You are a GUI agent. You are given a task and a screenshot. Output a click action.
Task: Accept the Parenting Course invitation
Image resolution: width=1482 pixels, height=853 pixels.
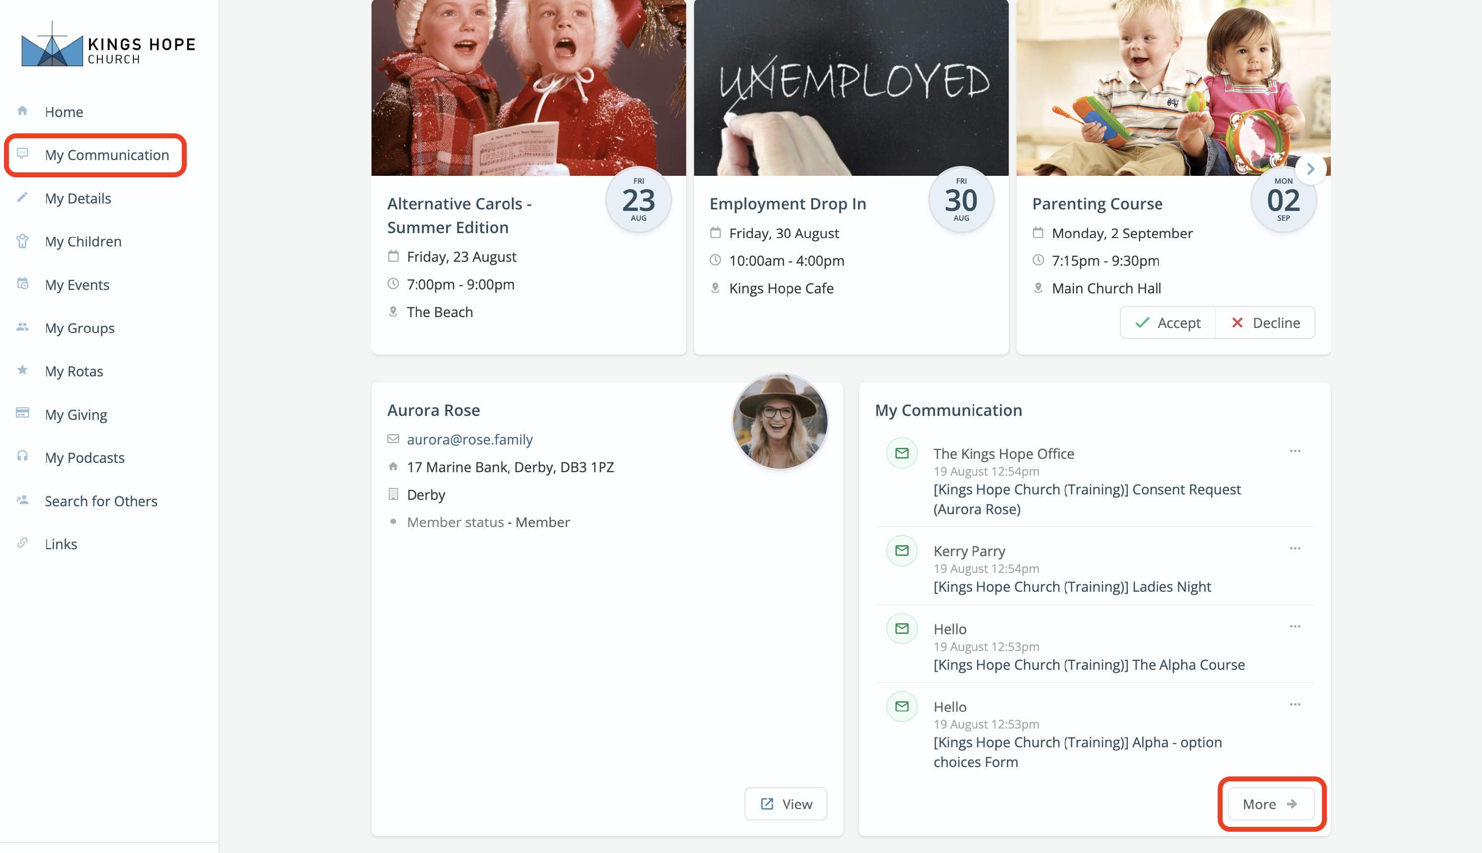pyautogui.click(x=1167, y=322)
